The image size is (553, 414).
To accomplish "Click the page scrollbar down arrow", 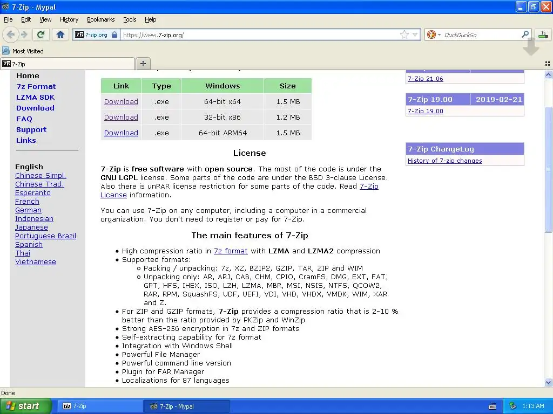I will [x=548, y=382].
